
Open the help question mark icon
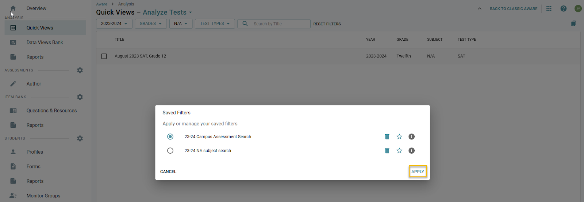coord(563,9)
